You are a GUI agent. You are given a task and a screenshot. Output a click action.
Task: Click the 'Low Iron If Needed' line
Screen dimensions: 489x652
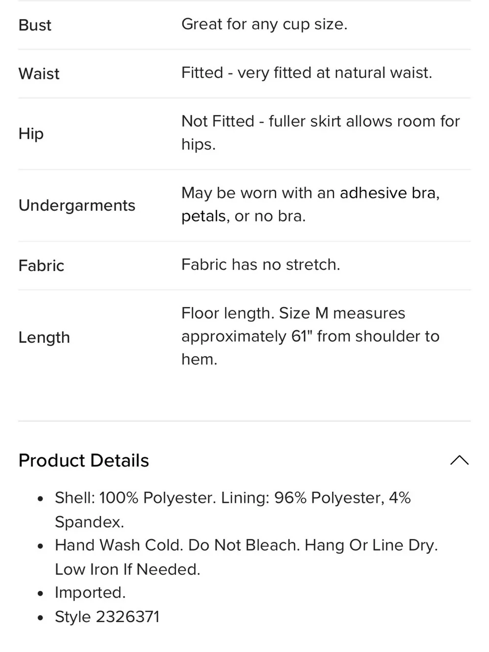click(128, 569)
